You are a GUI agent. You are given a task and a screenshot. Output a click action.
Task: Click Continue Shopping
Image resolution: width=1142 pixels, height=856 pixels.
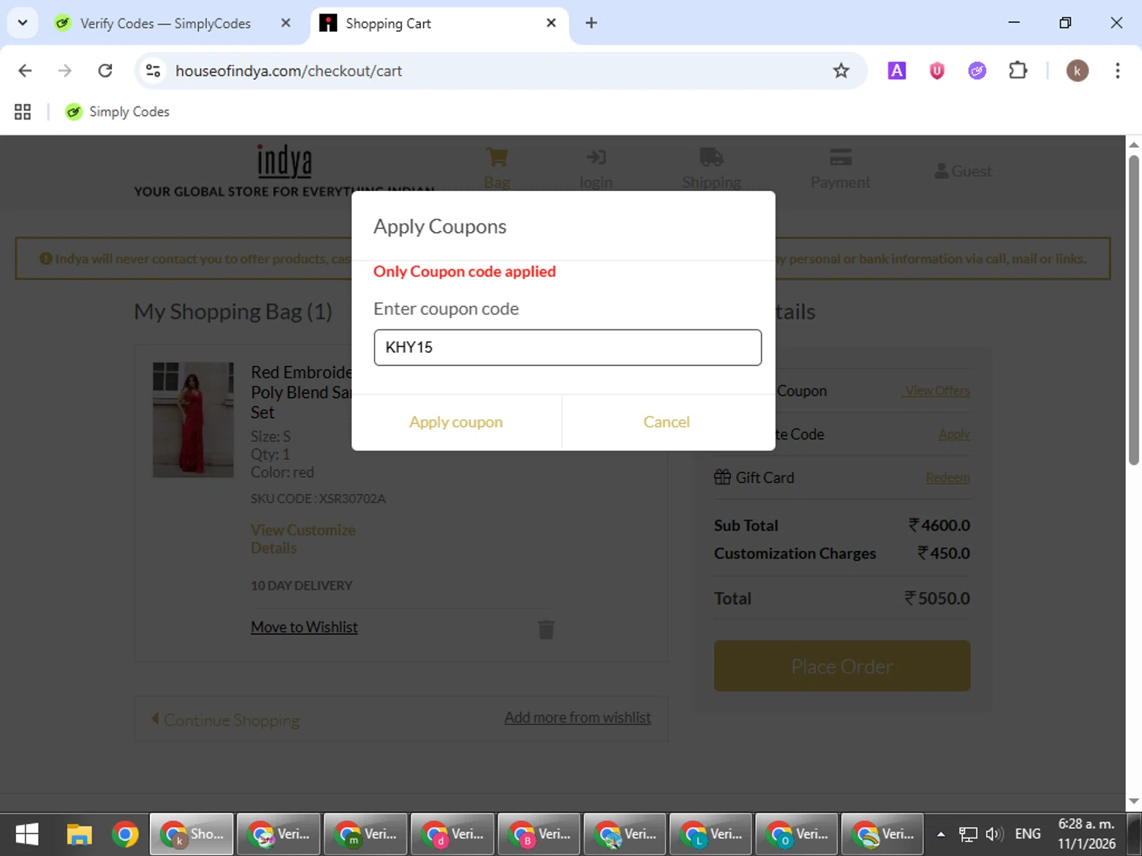(225, 720)
